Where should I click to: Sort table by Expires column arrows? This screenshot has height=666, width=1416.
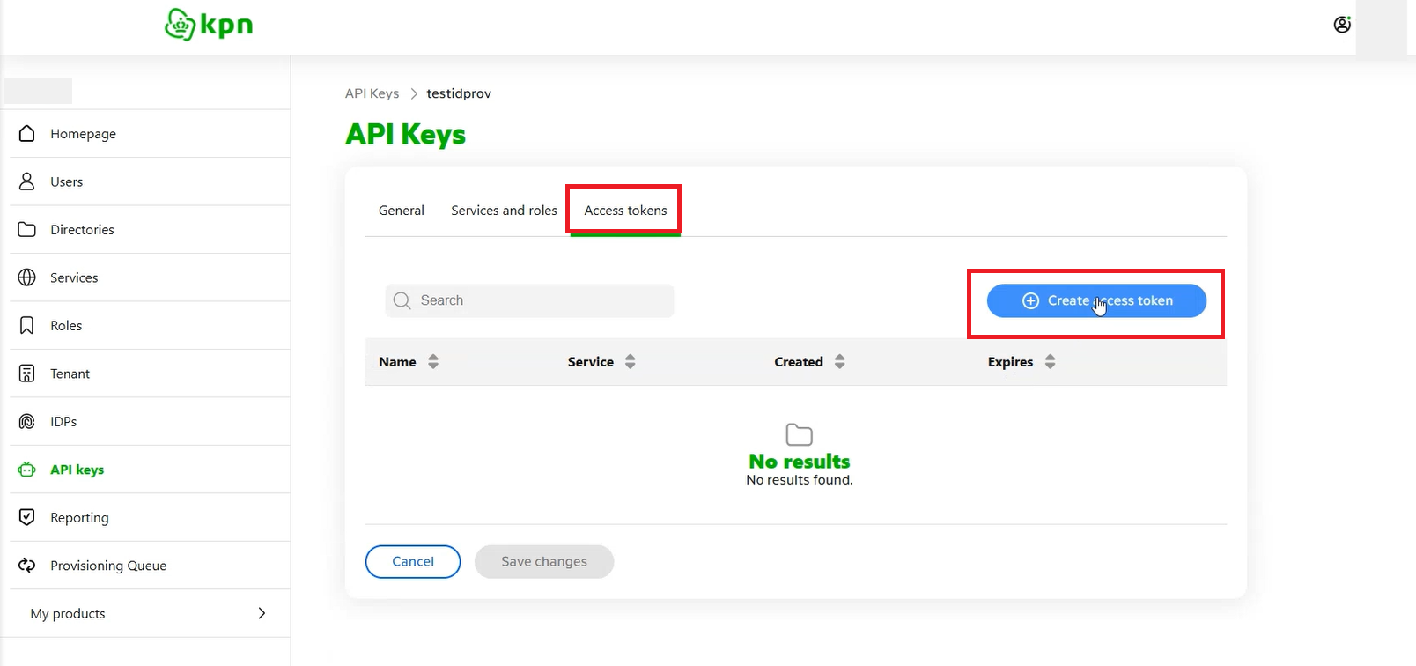[x=1051, y=361]
